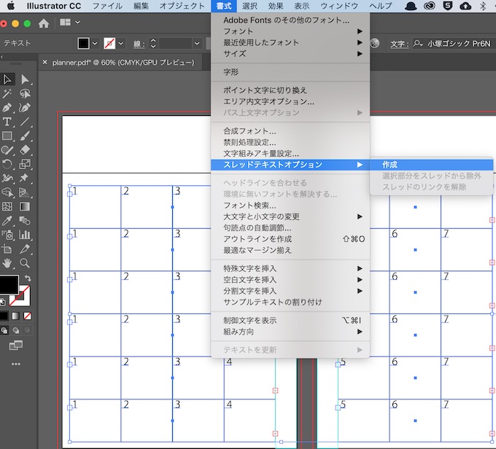This screenshot has width=496, height=449.
Task: Select the Lasso tool
Action: [26, 93]
